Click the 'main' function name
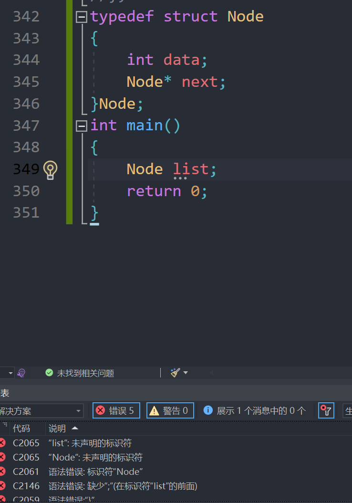Screen dimensions: 352x503 [145, 125]
